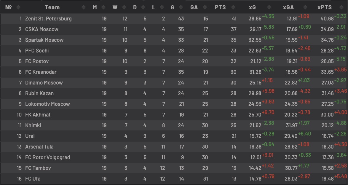Screen dimensions: 348x185
Task: Sort by PTS column sort arrows
Action: [233, 7]
